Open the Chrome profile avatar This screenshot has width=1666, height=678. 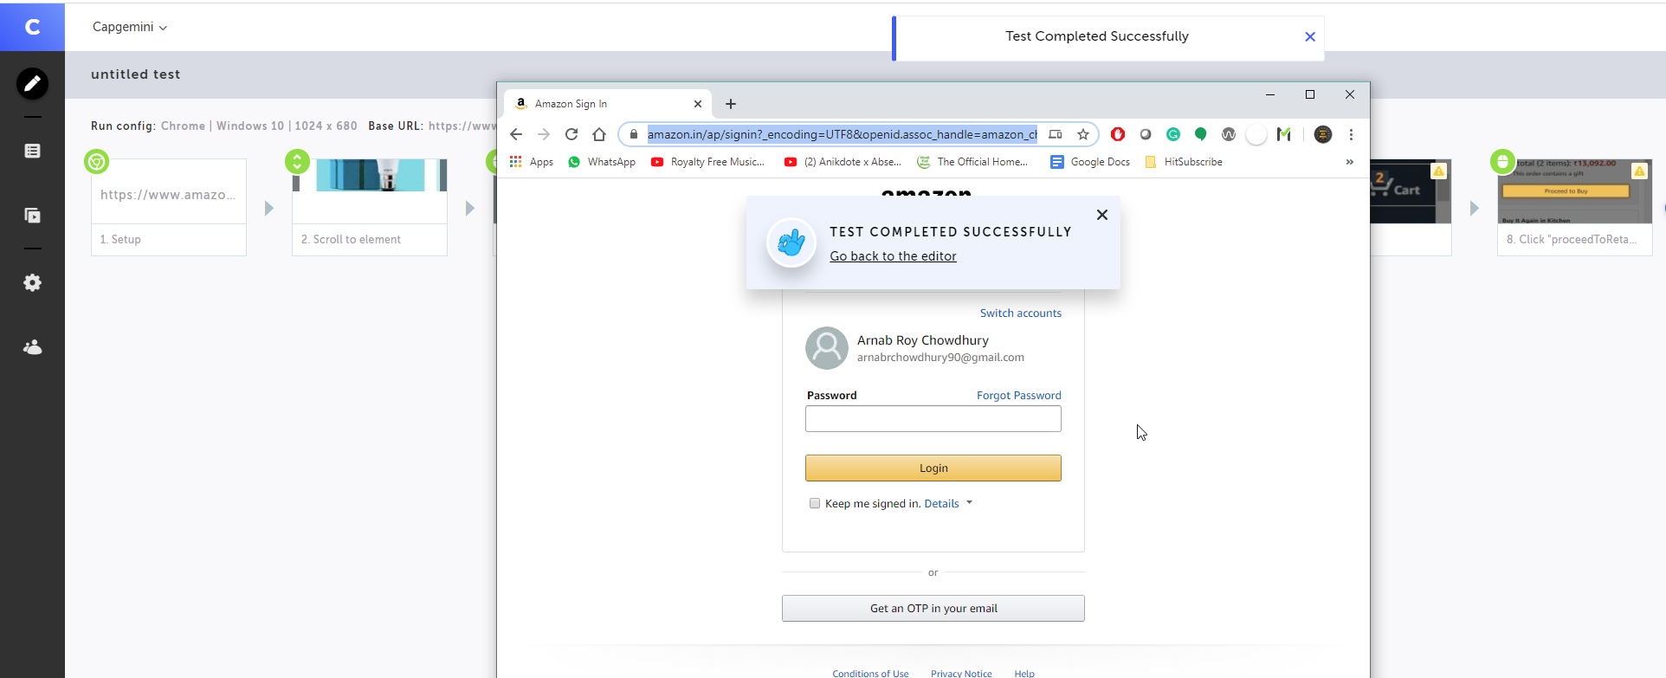pyautogui.click(x=1322, y=134)
